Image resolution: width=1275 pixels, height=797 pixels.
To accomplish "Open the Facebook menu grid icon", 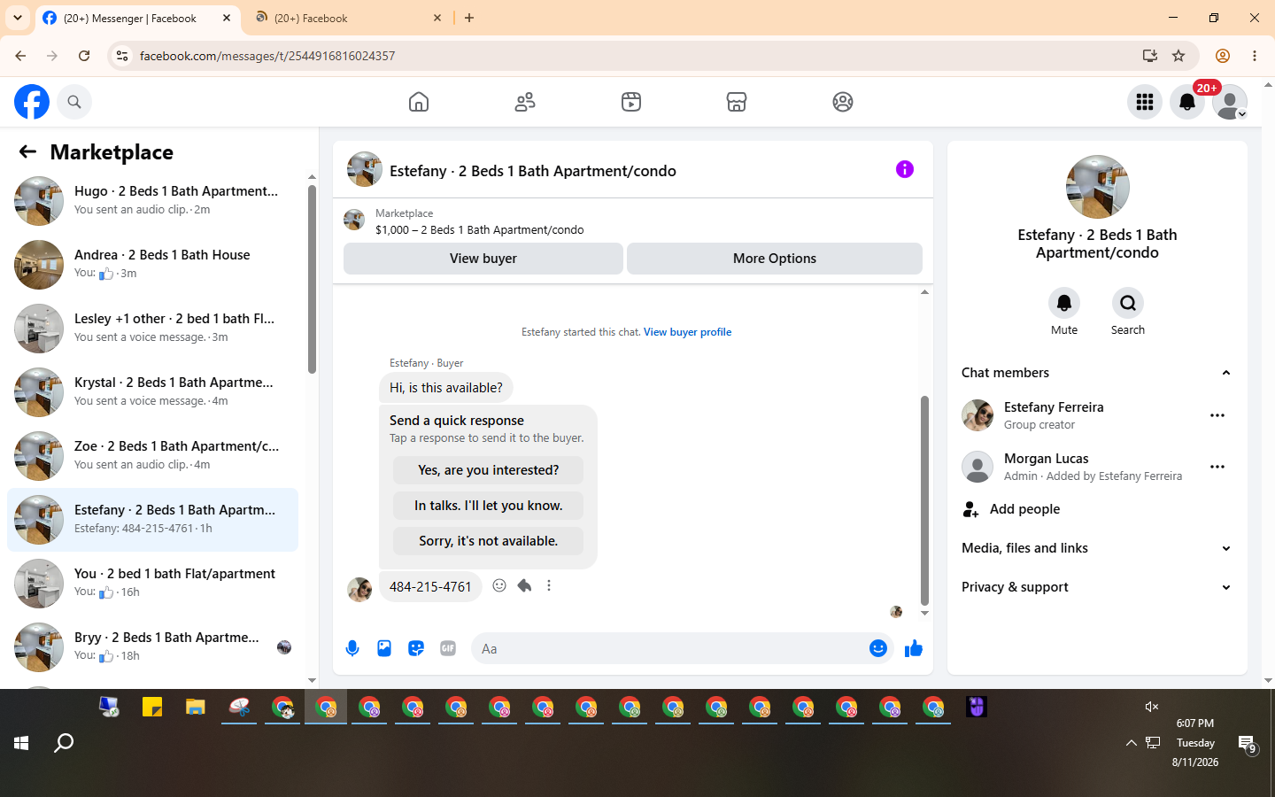I will pyautogui.click(x=1145, y=102).
